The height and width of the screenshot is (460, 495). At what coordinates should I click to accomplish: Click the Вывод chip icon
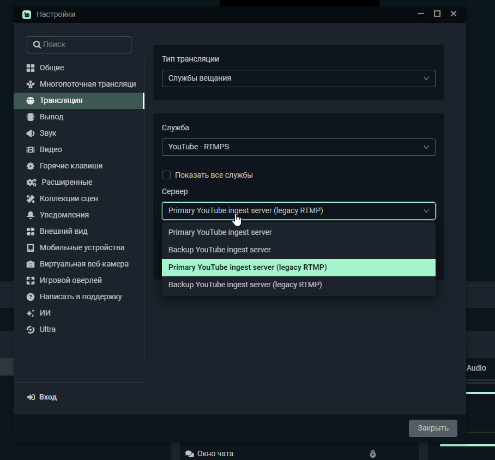tap(31, 117)
